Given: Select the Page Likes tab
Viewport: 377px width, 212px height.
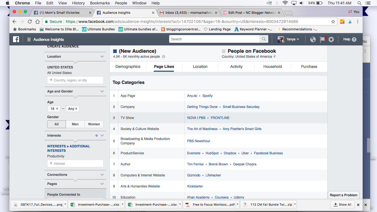Looking at the screenshot, I should 164,67.
